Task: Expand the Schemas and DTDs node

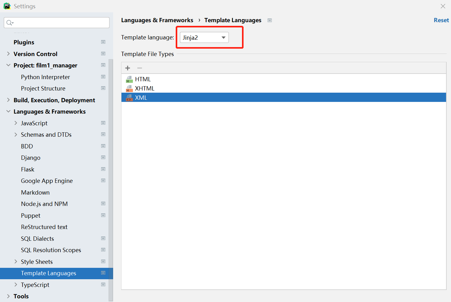Action: pos(16,135)
